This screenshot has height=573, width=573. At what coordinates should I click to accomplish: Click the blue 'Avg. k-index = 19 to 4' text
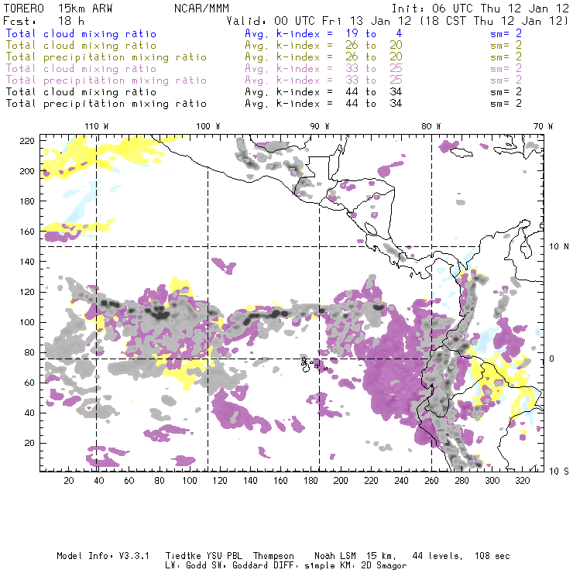click(324, 33)
